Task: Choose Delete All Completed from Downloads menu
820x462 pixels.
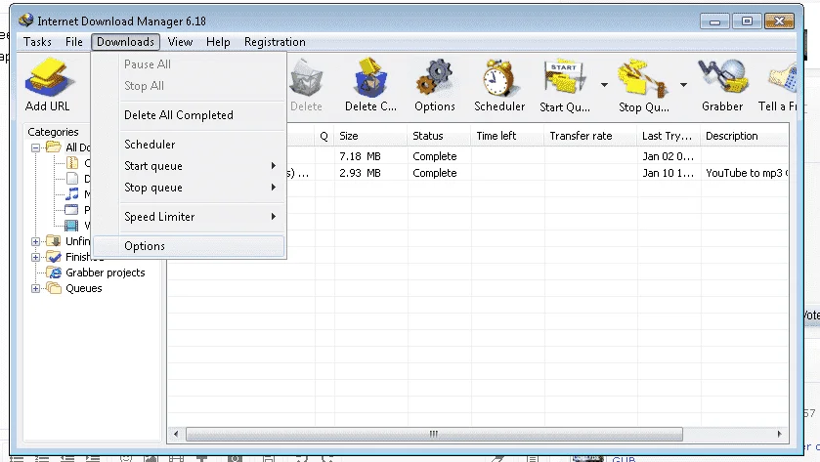Action: click(190, 115)
